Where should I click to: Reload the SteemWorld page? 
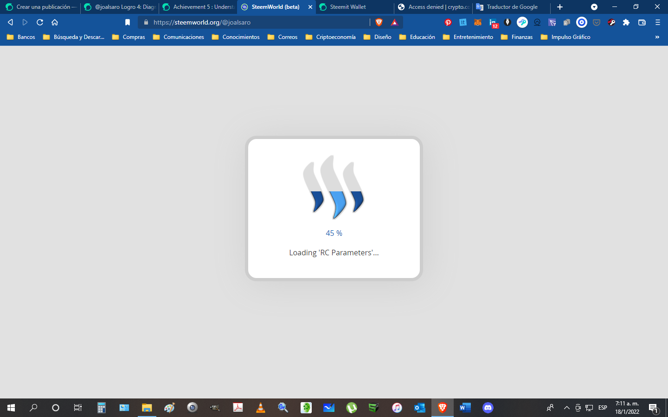[40, 22]
